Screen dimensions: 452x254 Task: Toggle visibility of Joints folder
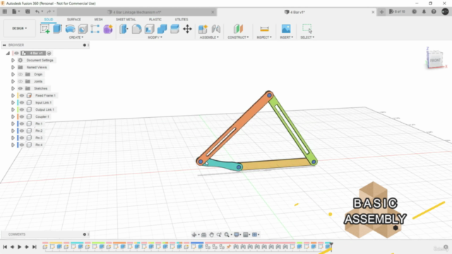pyautogui.click(x=20, y=81)
